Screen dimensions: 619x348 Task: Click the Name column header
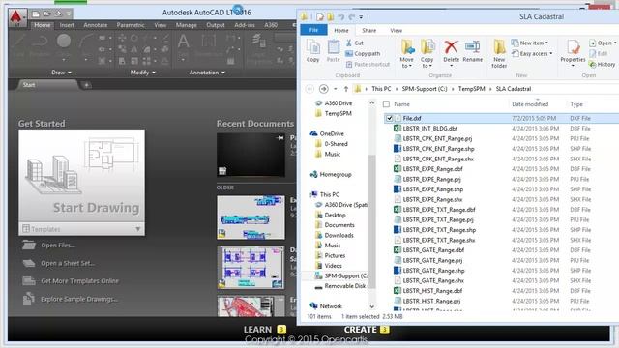pyautogui.click(x=402, y=104)
